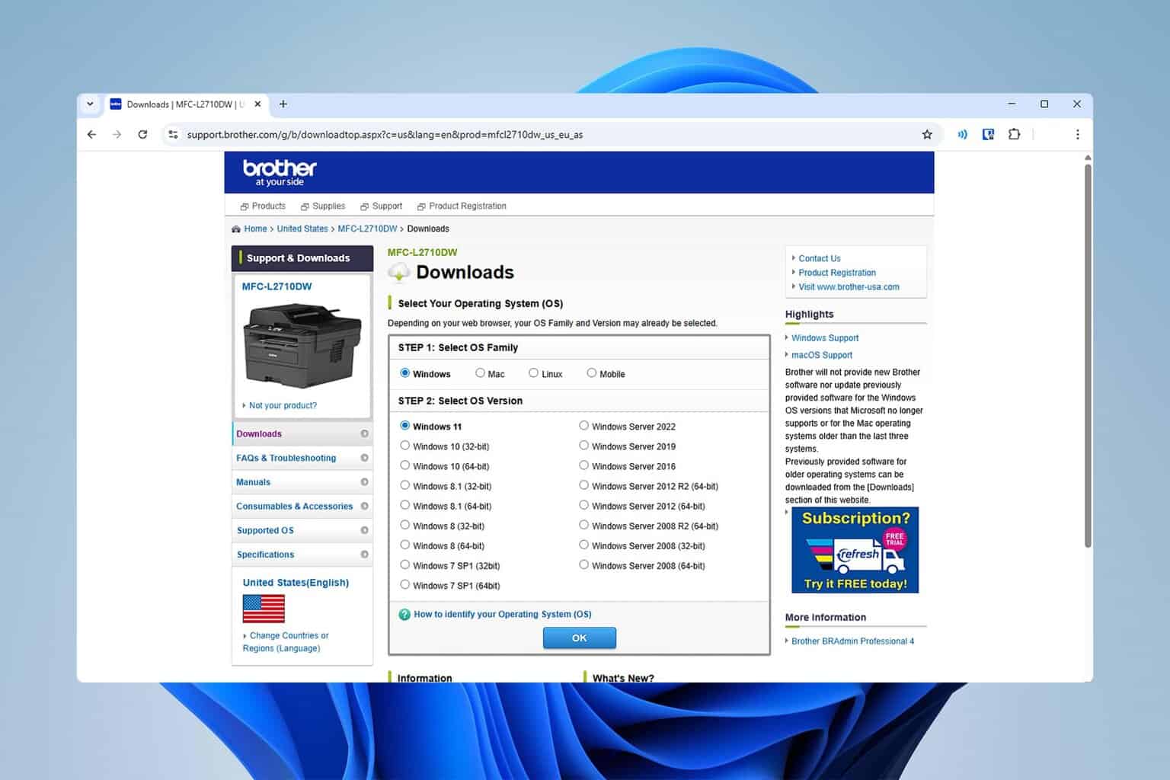Select the Linux OS family option
Screen dimensions: 1170x780
pos(534,373)
